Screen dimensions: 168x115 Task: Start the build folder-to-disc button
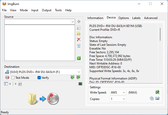coord(44,99)
